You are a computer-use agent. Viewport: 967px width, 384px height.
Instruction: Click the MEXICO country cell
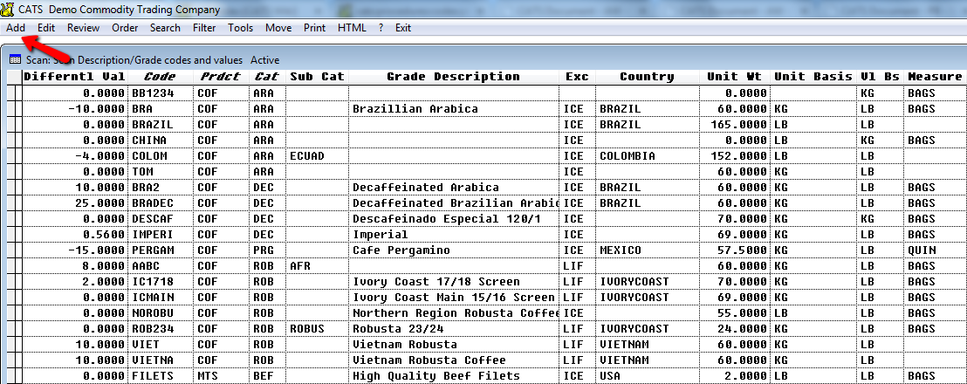[620, 250]
